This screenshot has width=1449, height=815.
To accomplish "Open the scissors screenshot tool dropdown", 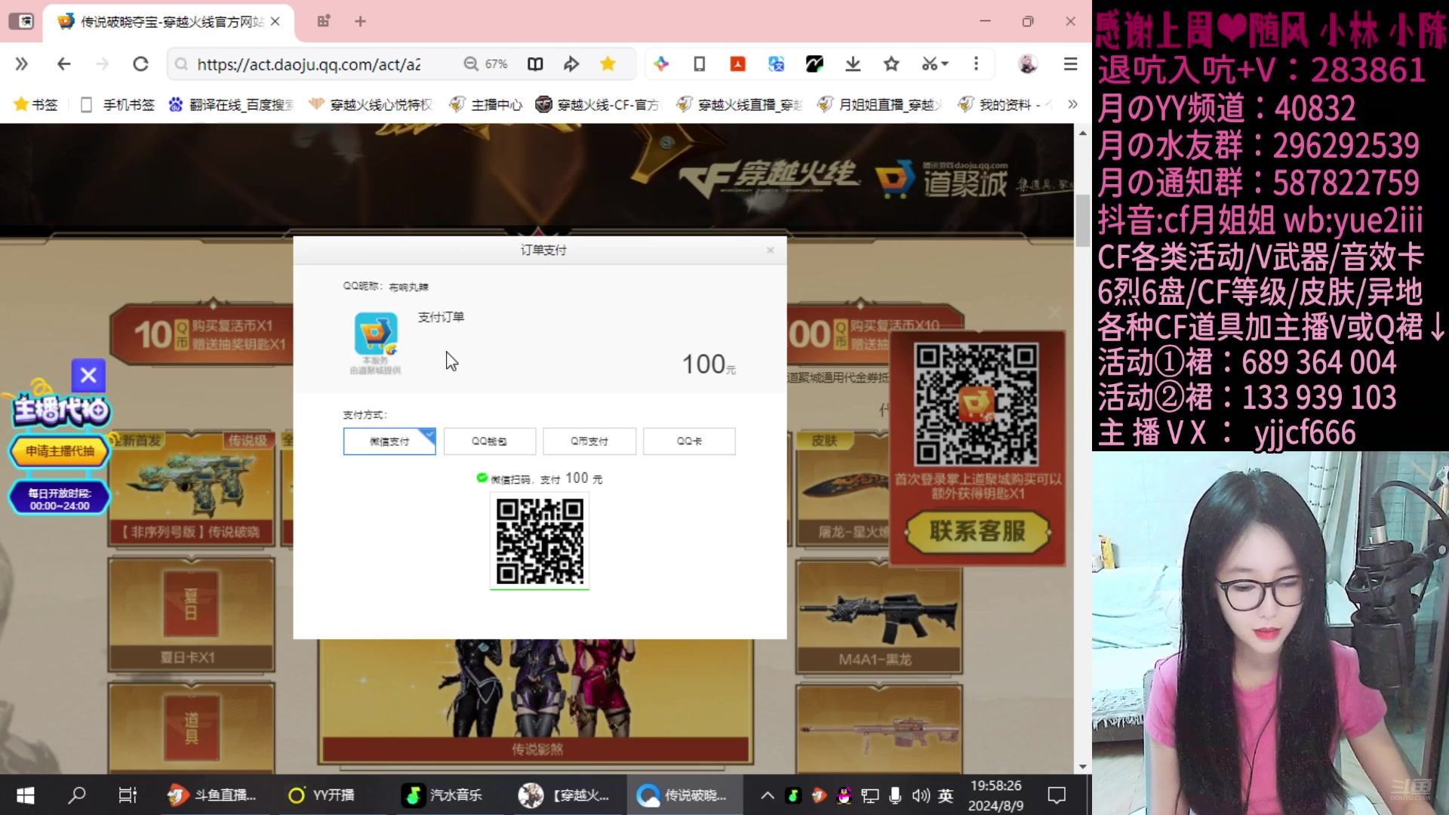I will pyautogui.click(x=934, y=64).
